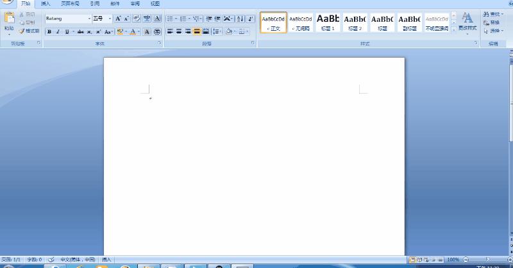The height and width of the screenshot is (268, 513).
Task: Toggle Bold formatting
Action: coord(49,31)
